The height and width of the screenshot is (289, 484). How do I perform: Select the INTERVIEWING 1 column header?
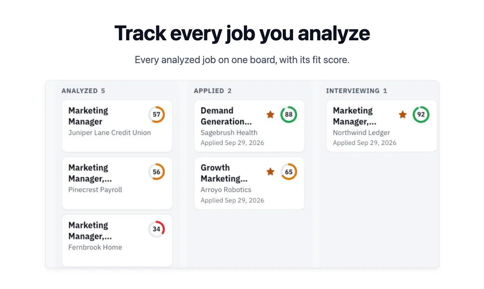pyautogui.click(x=356, y=91)
